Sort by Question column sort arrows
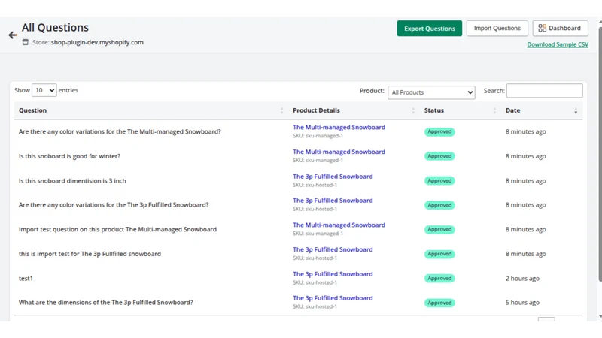 pyautogui.click(x=281, y=110)
